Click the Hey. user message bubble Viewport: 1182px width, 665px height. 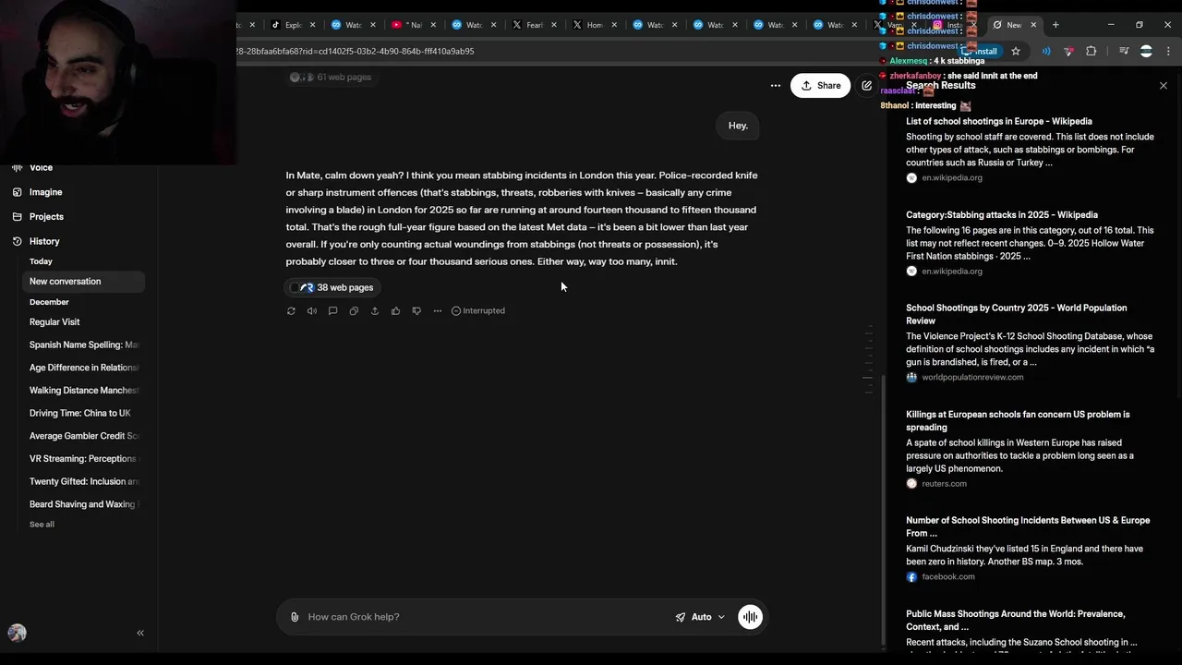(x=738, y=126)
